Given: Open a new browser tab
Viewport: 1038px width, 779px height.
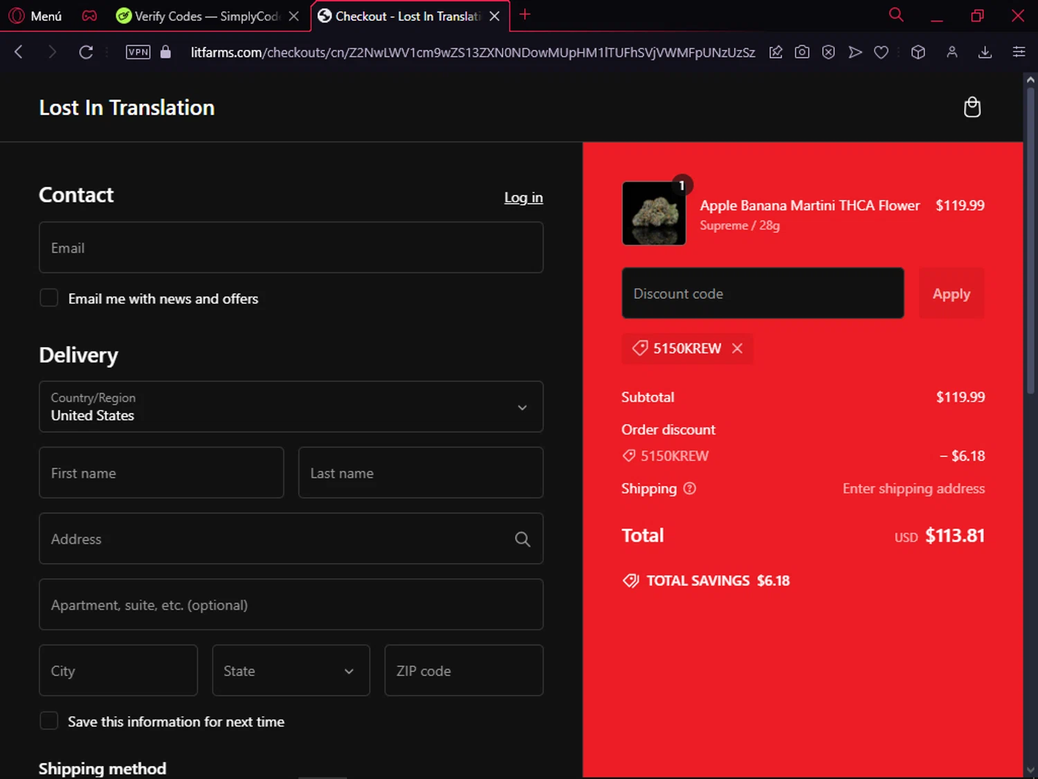Looking at the screenshot, I should click(525, 15).
